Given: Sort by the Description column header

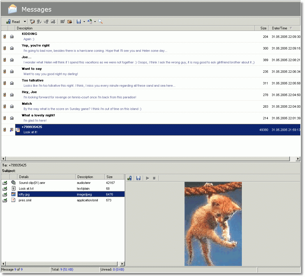Looking at the screenshot, I should [135, 28].
